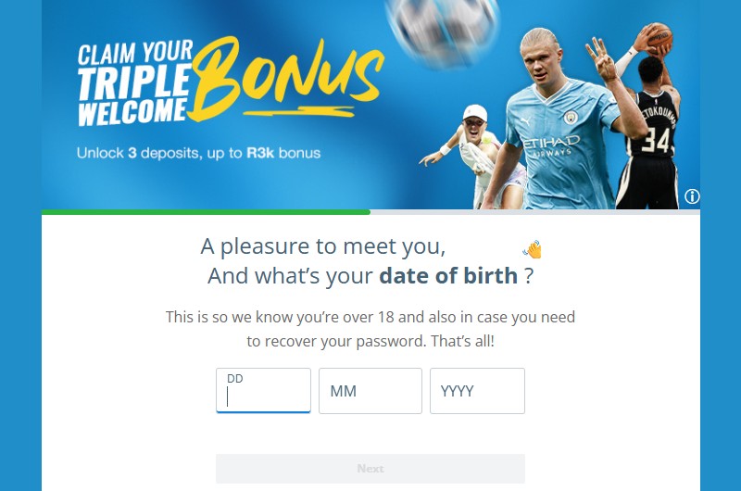This screenshot has height=491, width=741.
Task: Click the waving hand emoji
Action: [533, 249]
